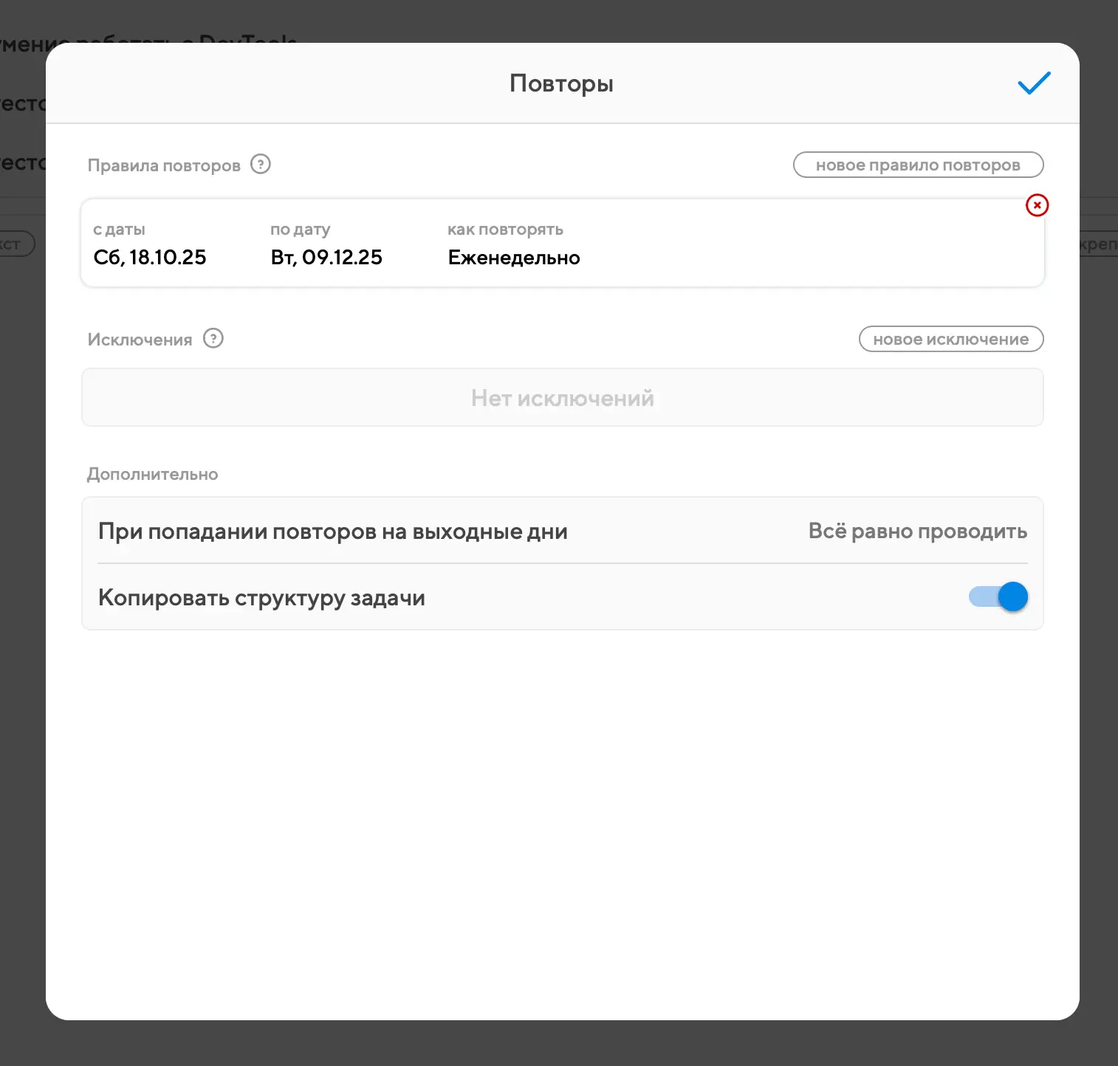This screenshot has width=1118, height=1066.
Task: Pick start date Сб, 18.10.25
Action: point(150,258)
